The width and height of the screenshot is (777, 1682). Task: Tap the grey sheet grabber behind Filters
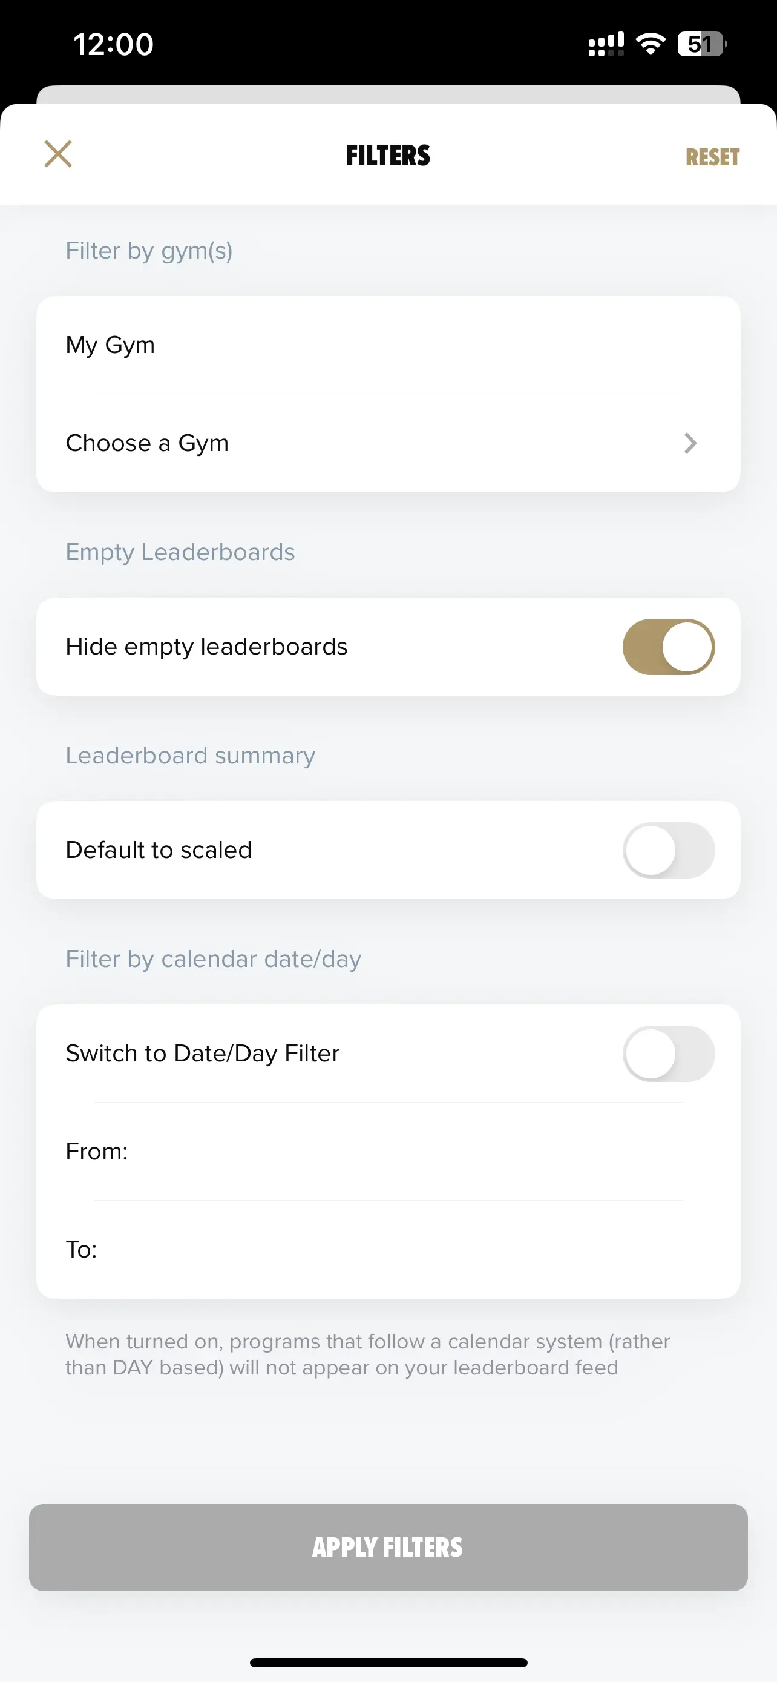tap(388, 94)
